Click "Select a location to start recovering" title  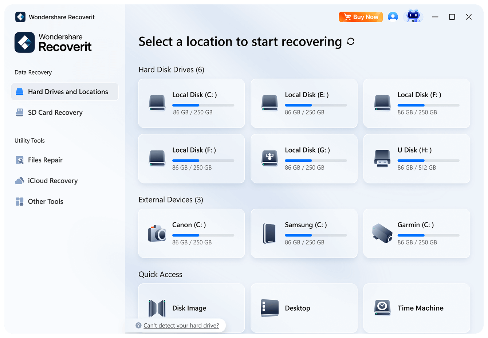coord(240,42)
